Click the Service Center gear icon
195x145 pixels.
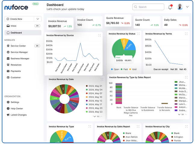click(8, 46)
